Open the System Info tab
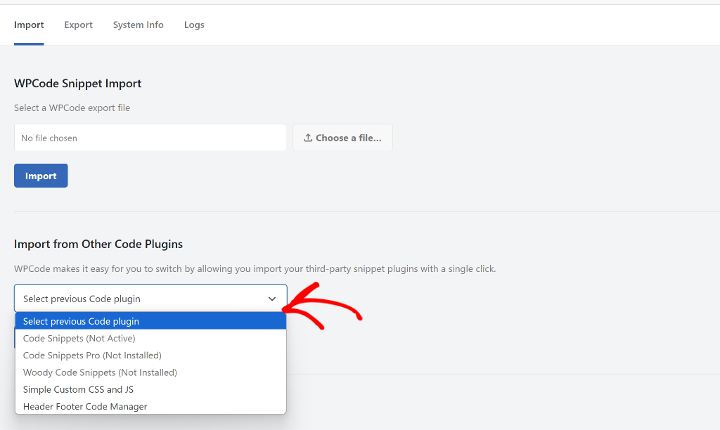This screenshot has height=430, width=720. 138,25
